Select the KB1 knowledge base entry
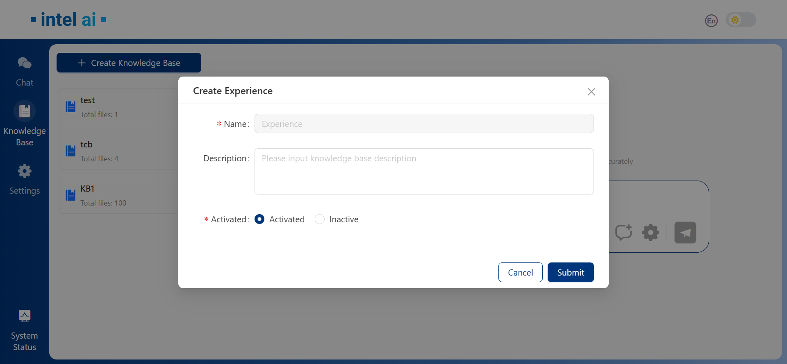Image resolution: width=787 pixels, height=364 pixels. coord(119,196)
